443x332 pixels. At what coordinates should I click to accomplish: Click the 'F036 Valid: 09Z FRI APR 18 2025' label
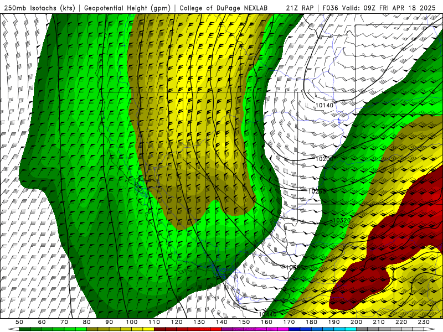point(379,8)
